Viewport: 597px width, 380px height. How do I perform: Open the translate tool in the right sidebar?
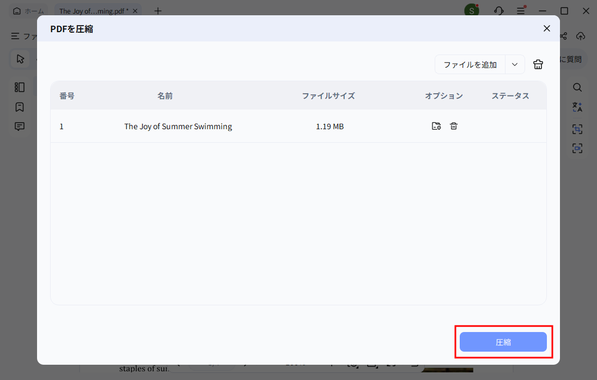(577, 107)
